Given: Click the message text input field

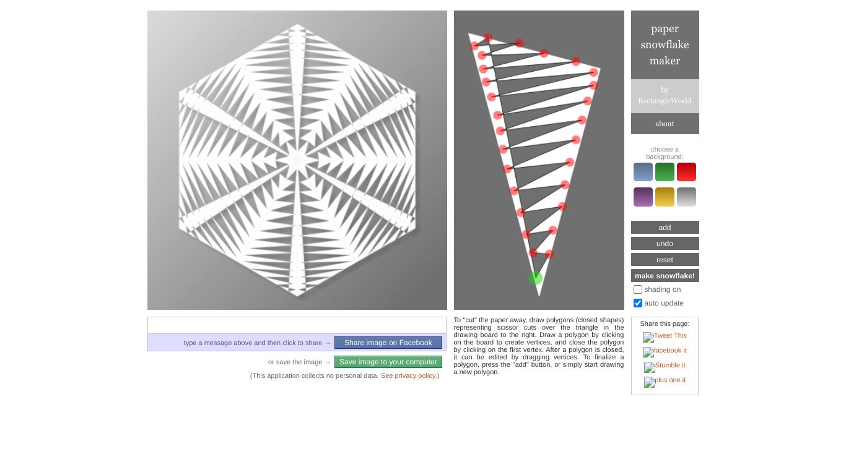Looking at the screenshot, I should 297,325.
